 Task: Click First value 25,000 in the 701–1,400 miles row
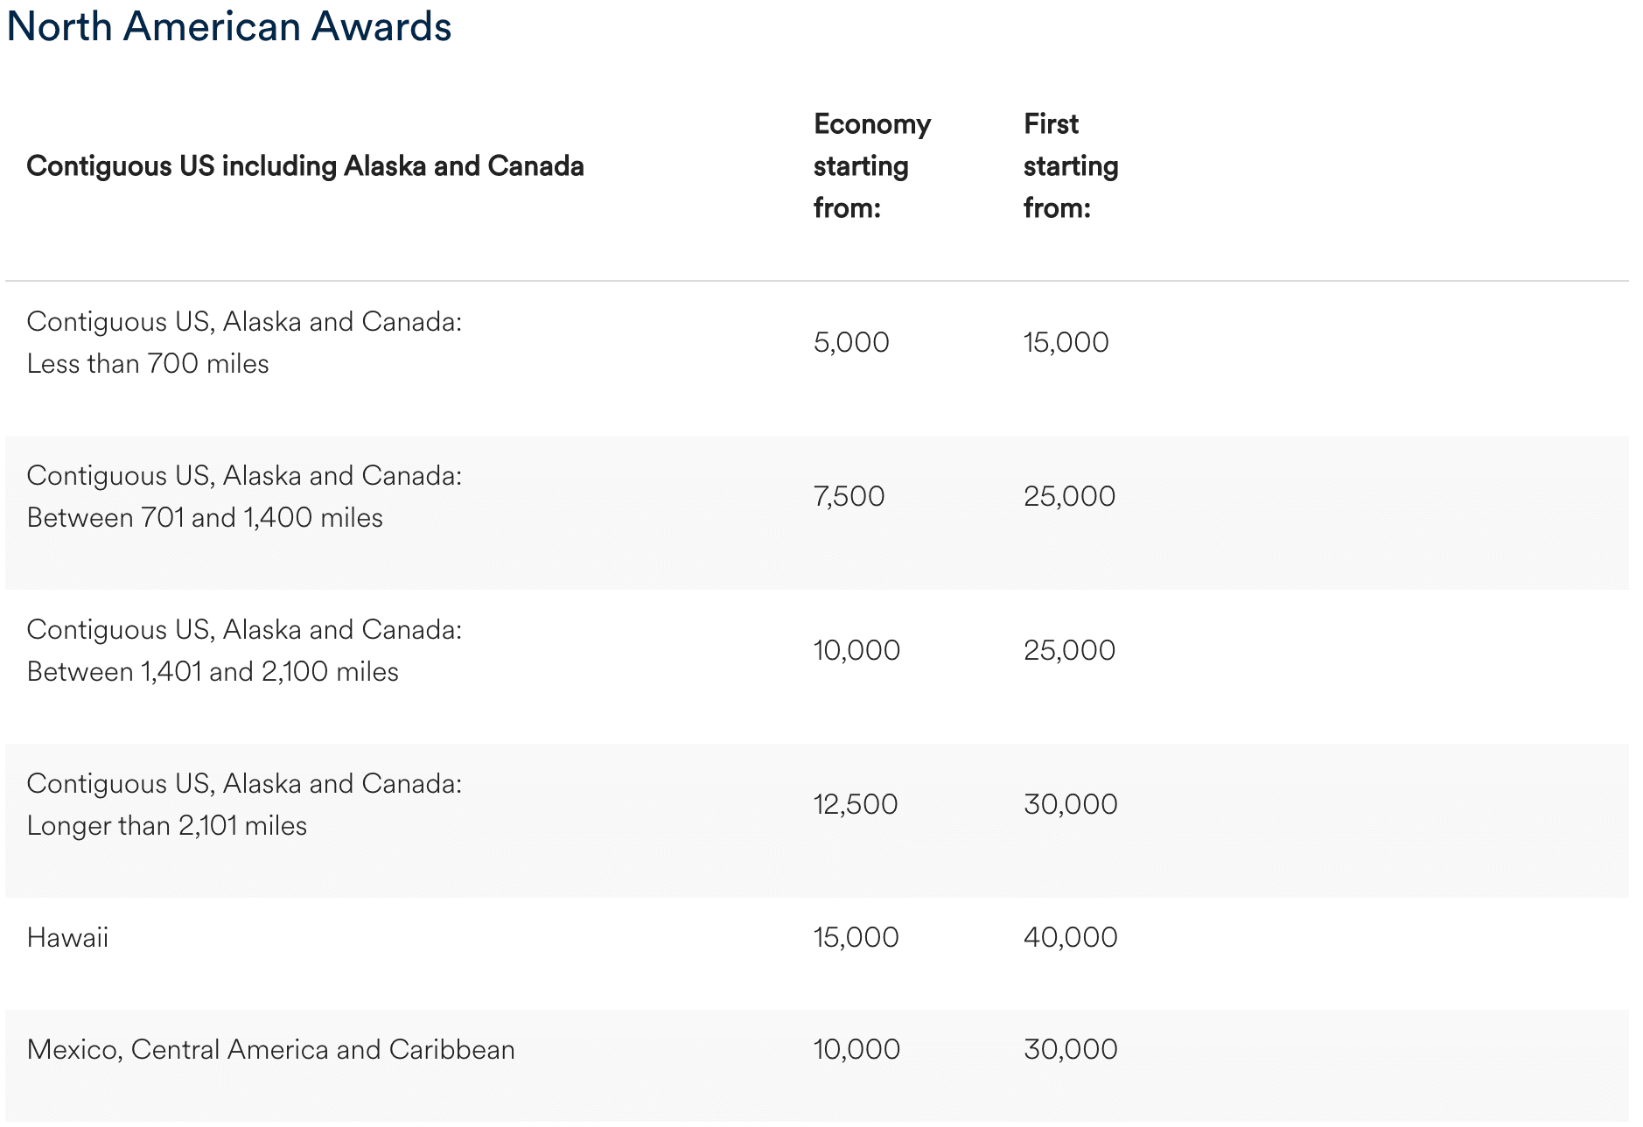coord(1069,496)
